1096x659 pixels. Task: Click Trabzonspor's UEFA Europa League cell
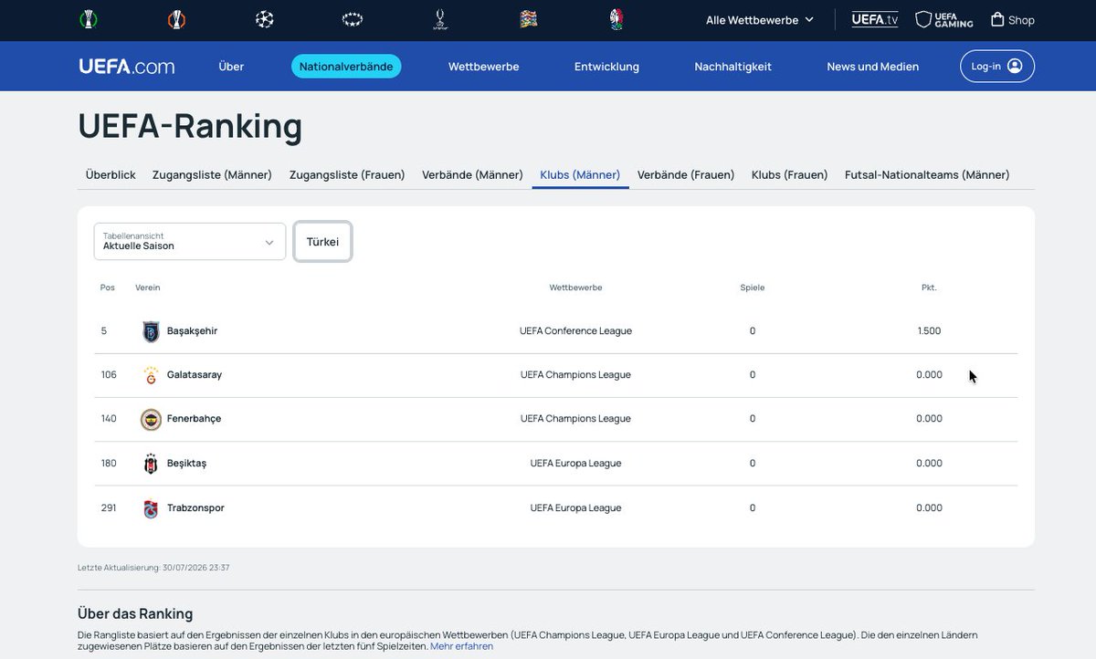(575, 508)
